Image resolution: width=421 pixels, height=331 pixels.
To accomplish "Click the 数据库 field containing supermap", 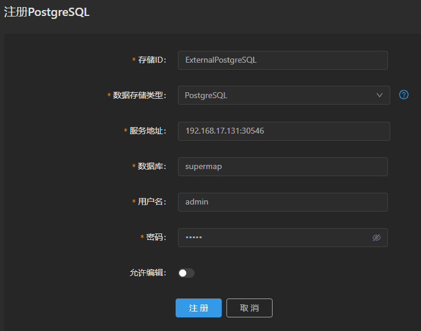I will coord(283,167).
